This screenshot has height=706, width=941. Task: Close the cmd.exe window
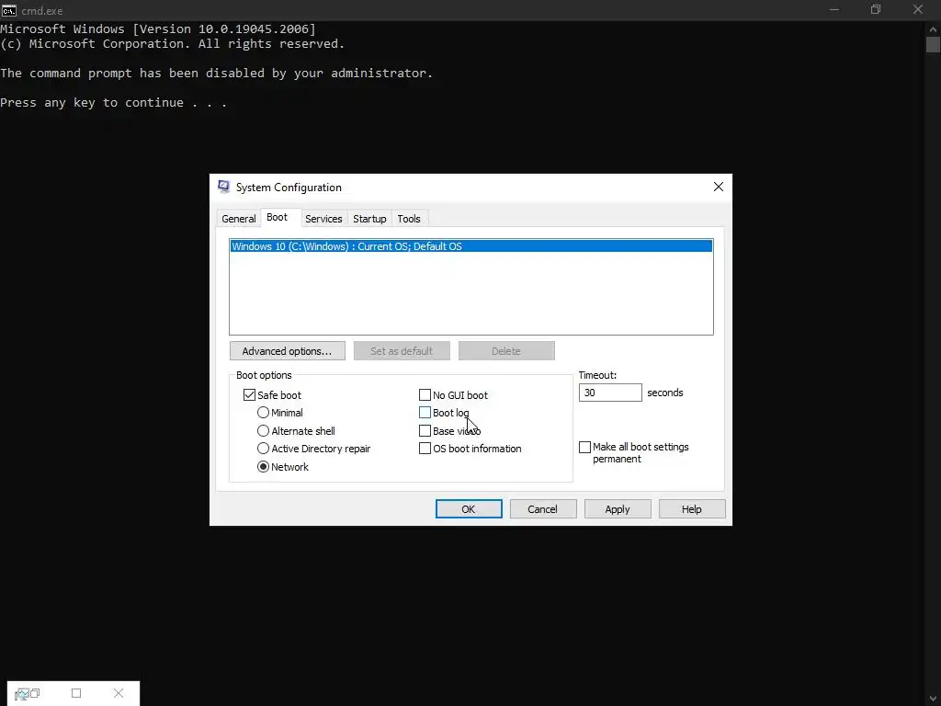[x=918, y=9]
